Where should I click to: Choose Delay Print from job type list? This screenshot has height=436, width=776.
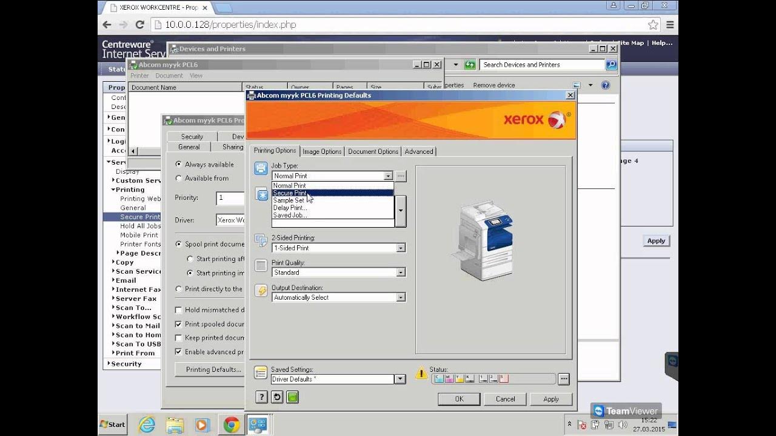(x=332, y=208)
